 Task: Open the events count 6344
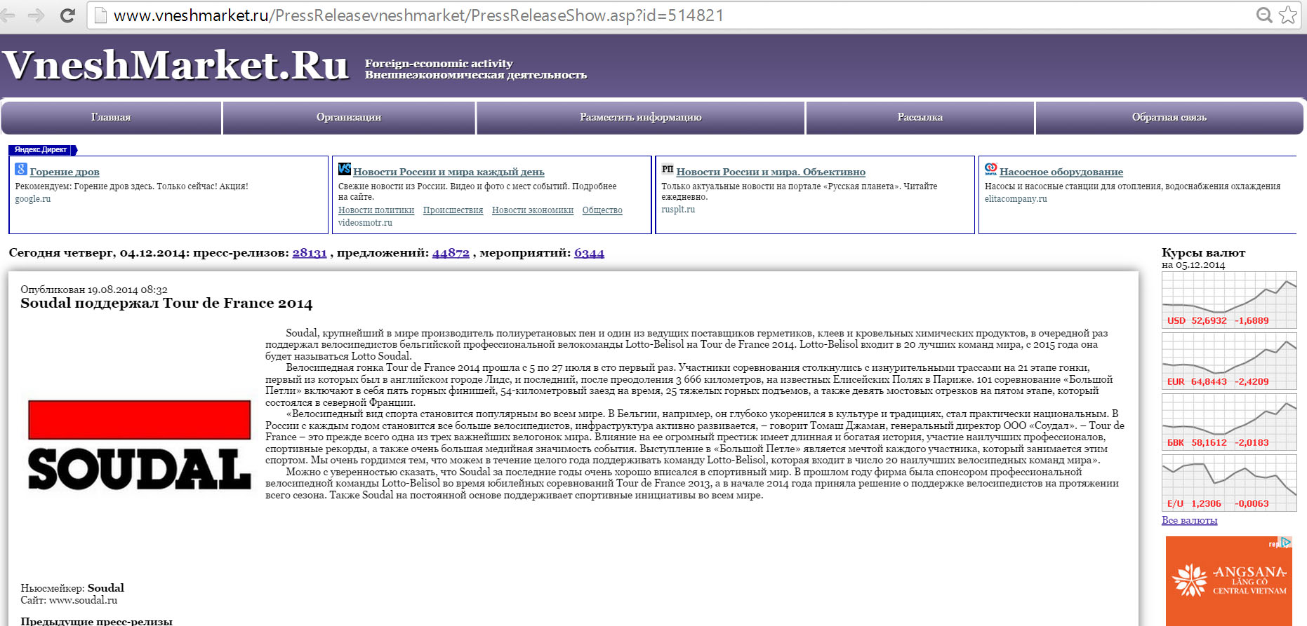pos(589,253)
